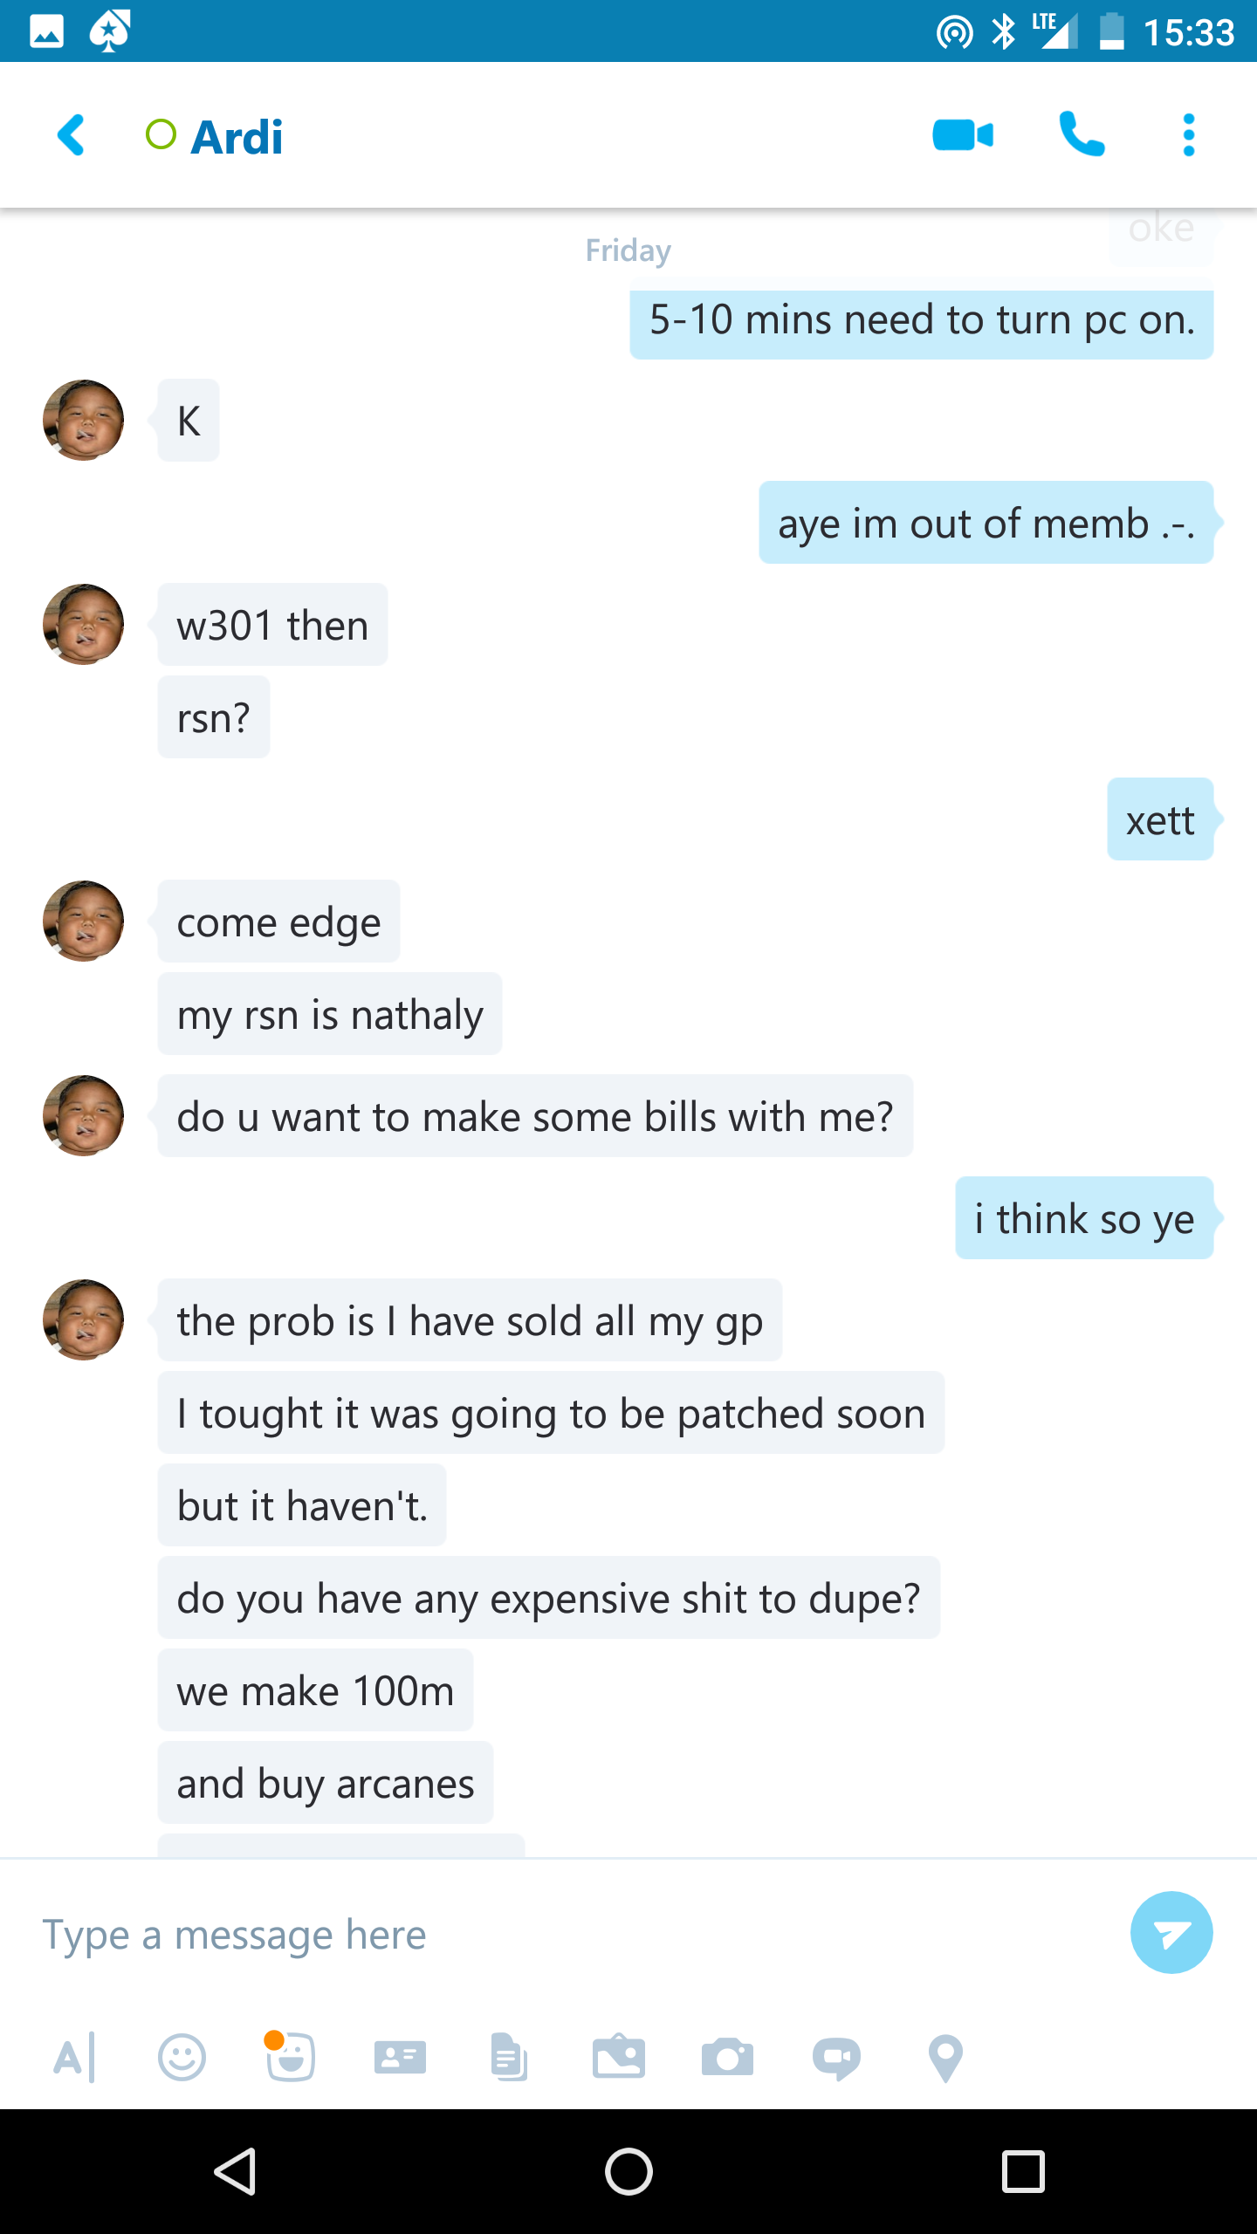This screenshot has width=1257, height=2234.
Task: Open the Moji sticker picker
Action: 290,2056
